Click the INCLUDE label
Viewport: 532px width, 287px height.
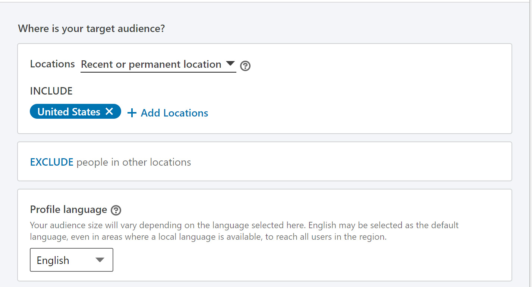click(51, 91)
